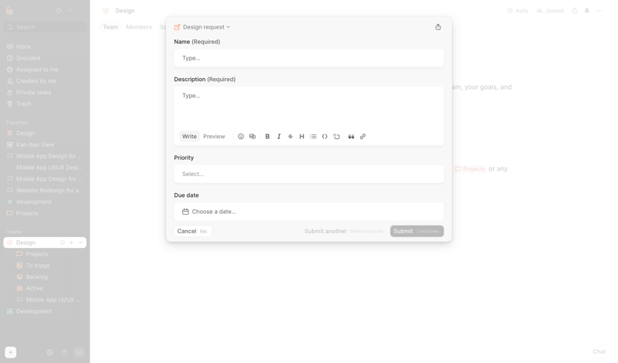Apply strikethrough formatting

click(x=290, y=137)
